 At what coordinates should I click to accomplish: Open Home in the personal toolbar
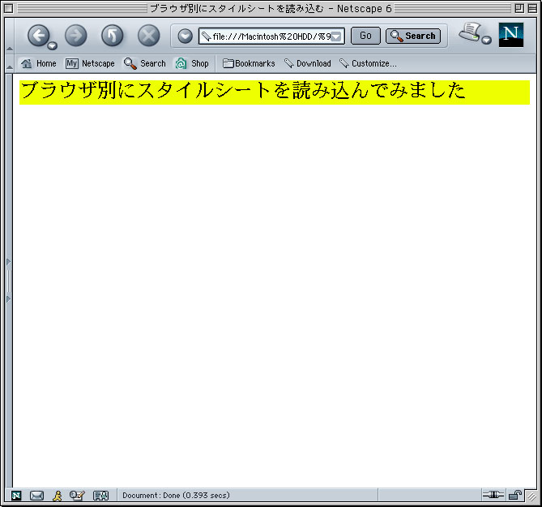click(x=38, y=63)
